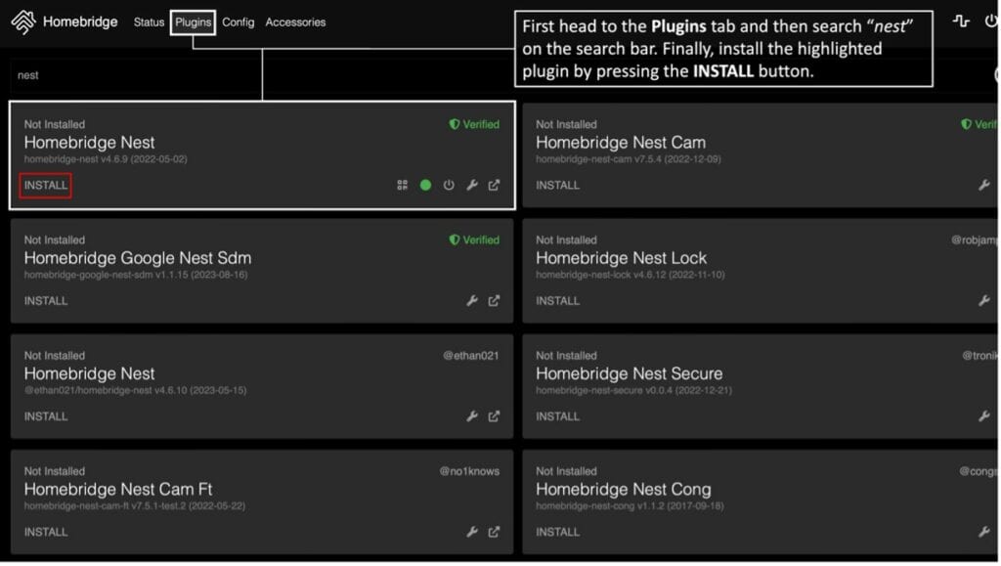The width and height of the screenshot is (1001, 566).
Task: Open wrench icon on Google Nest Sdm
Action: [472, 301]
